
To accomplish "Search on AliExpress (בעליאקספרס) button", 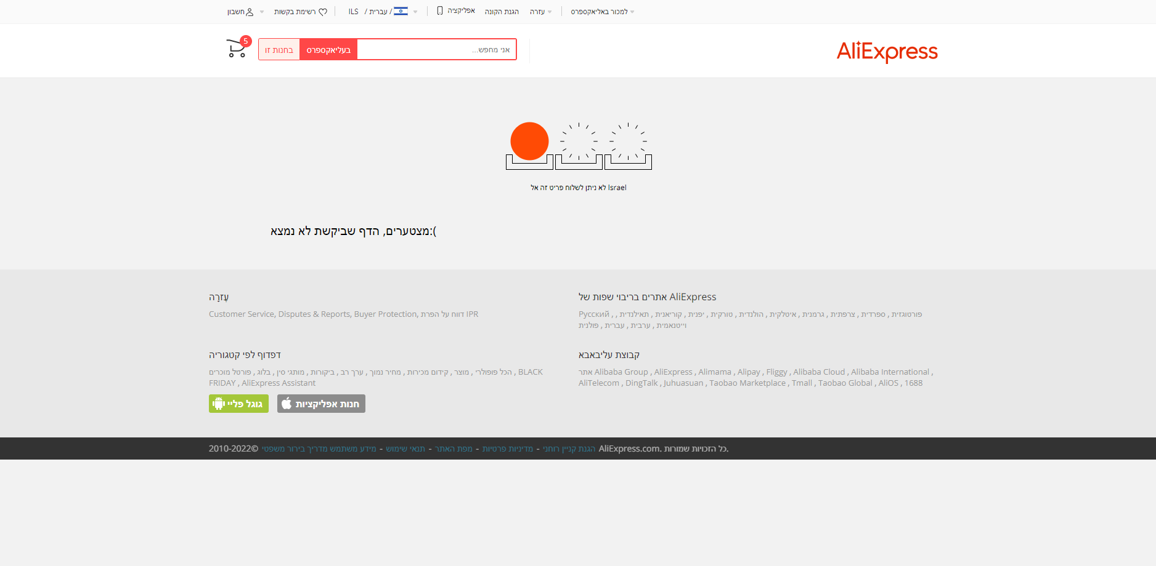I will point(328,50).
